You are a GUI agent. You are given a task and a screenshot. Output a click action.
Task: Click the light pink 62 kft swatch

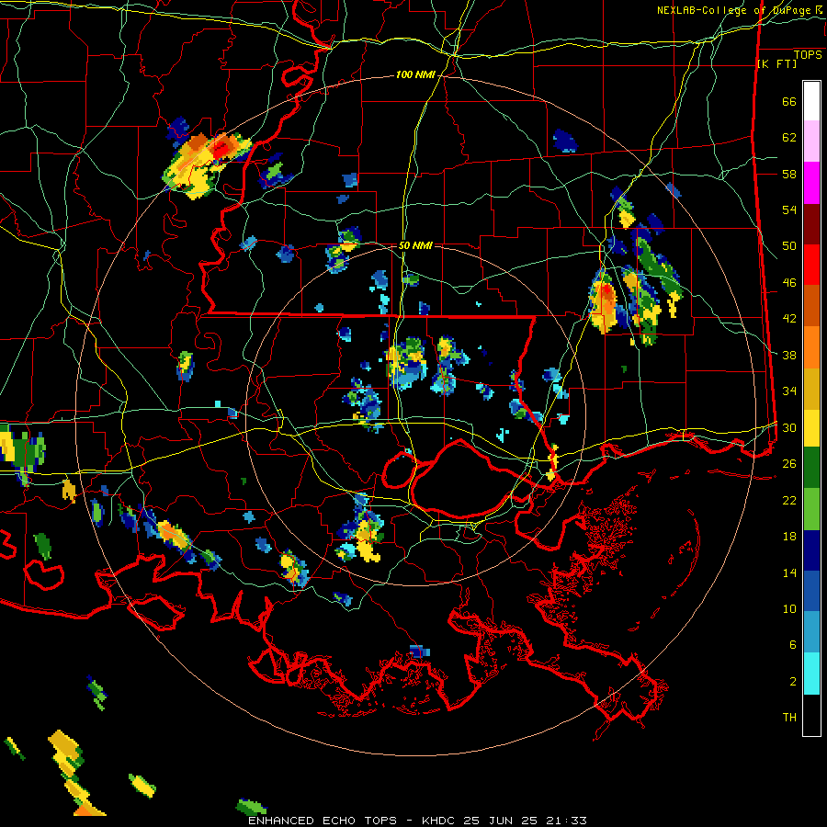[x=811, y=141]
